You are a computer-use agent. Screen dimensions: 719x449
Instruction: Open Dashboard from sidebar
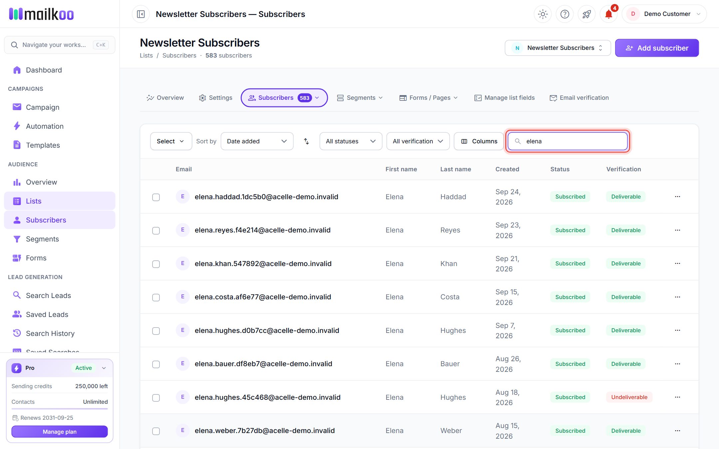coord(60,70)
